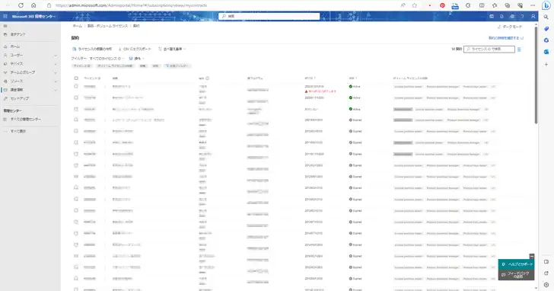
Task: Select セットアップ in the left navigation
Action: 20,98
